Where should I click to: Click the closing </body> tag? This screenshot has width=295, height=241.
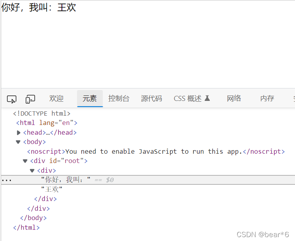(x=33, y=218)
